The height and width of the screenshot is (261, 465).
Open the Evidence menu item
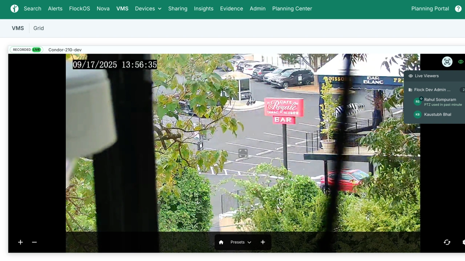[231, 9]
